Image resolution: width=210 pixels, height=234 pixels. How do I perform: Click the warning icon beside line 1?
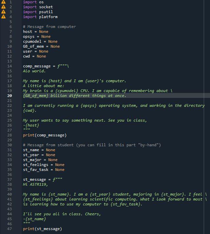tap(3, 2)
